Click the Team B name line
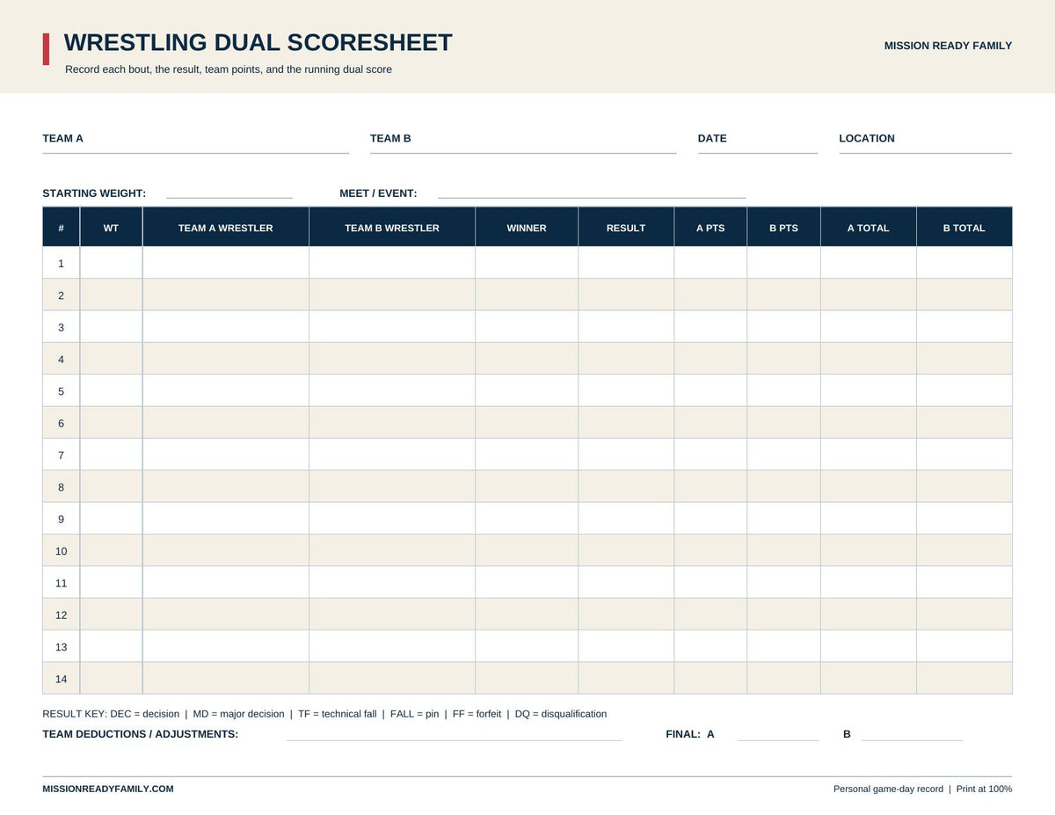 (x=523, y=153)
